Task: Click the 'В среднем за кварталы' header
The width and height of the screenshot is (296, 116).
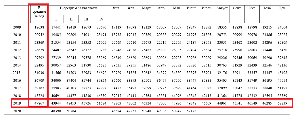Action: [x=79, y=8]
